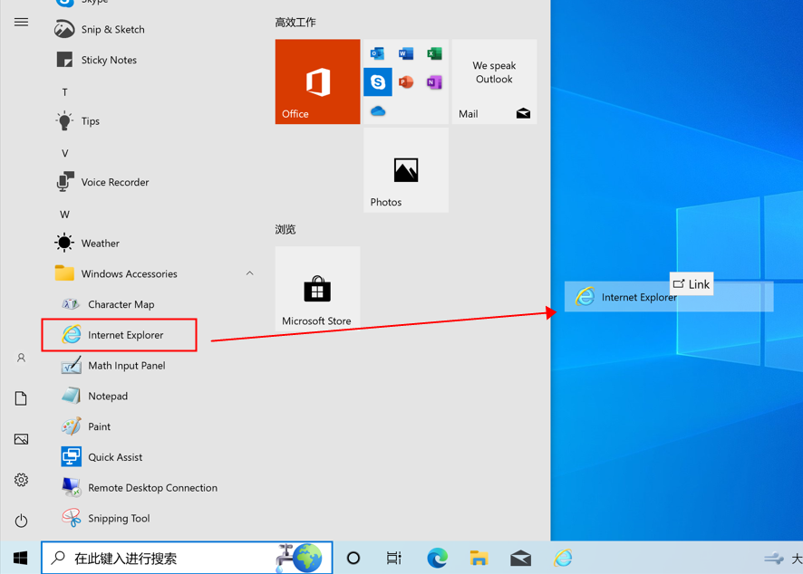Screen dimensions: 803x574
Task: Start Remote Desktop Connection
Action: pos(151,488)
